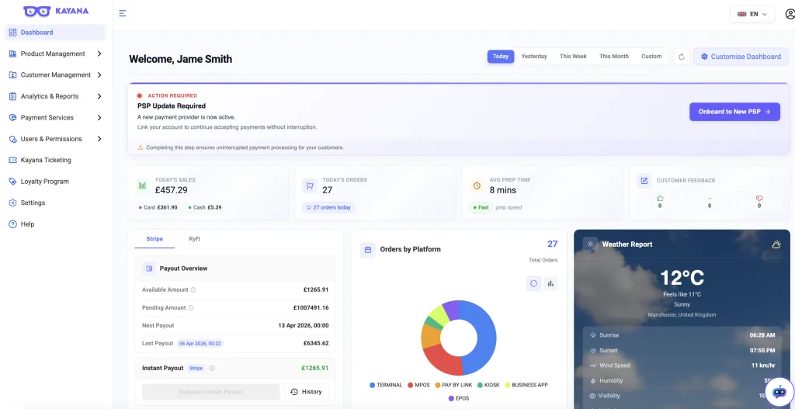The image size is (795, 409).
Task: Click the Customer Management sidebar icon
Action: [12, 75]
